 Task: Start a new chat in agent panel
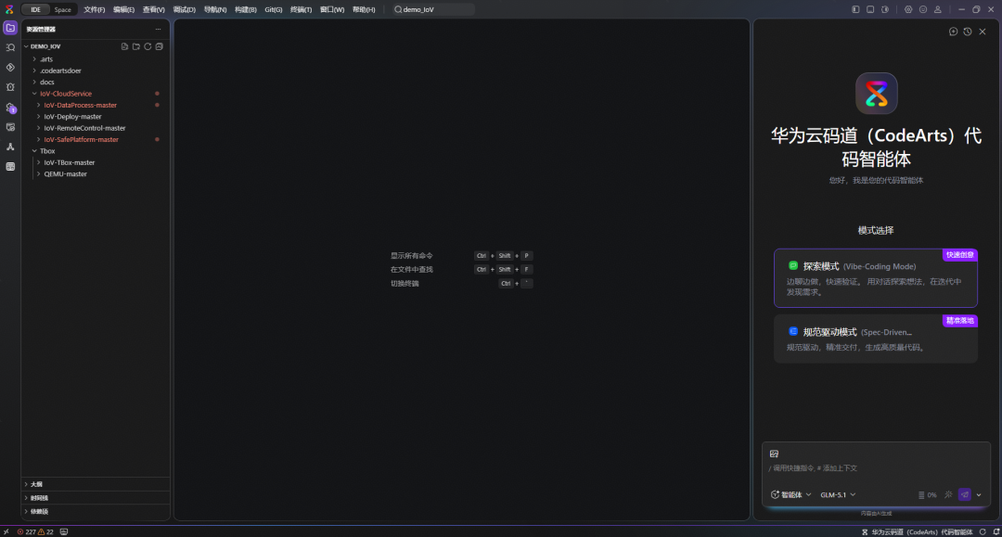pyautogui.click(x=953, y=32)
